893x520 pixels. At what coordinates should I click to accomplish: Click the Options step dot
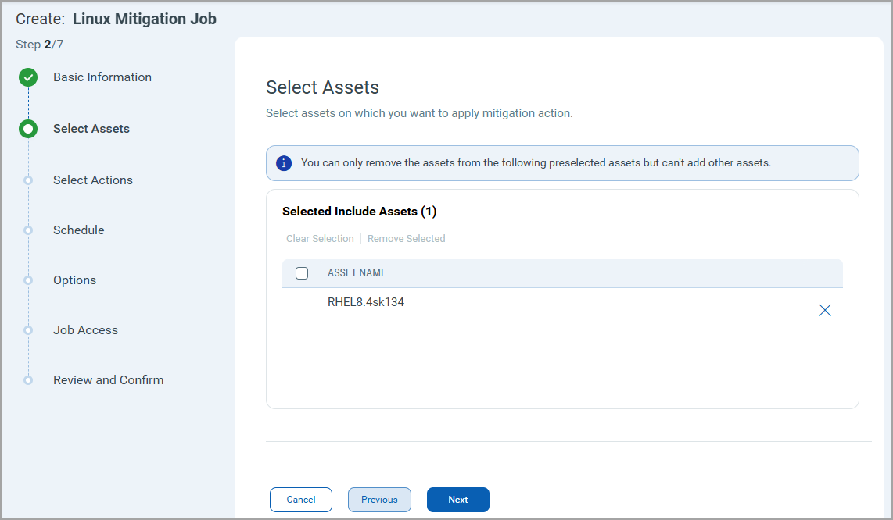(x=28, y=280)
